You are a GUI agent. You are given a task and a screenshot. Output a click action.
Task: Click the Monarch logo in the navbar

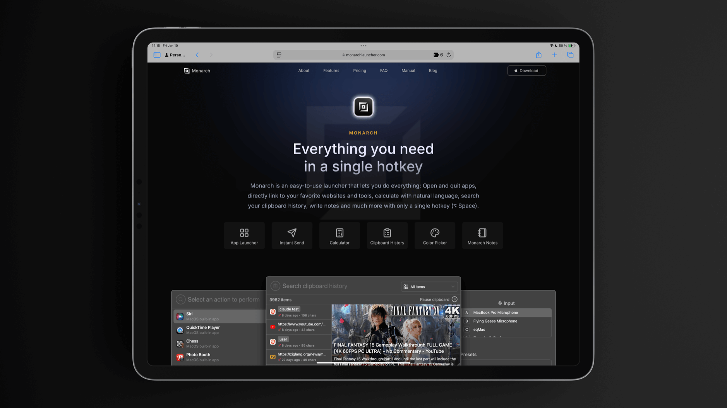coord(197,71)
